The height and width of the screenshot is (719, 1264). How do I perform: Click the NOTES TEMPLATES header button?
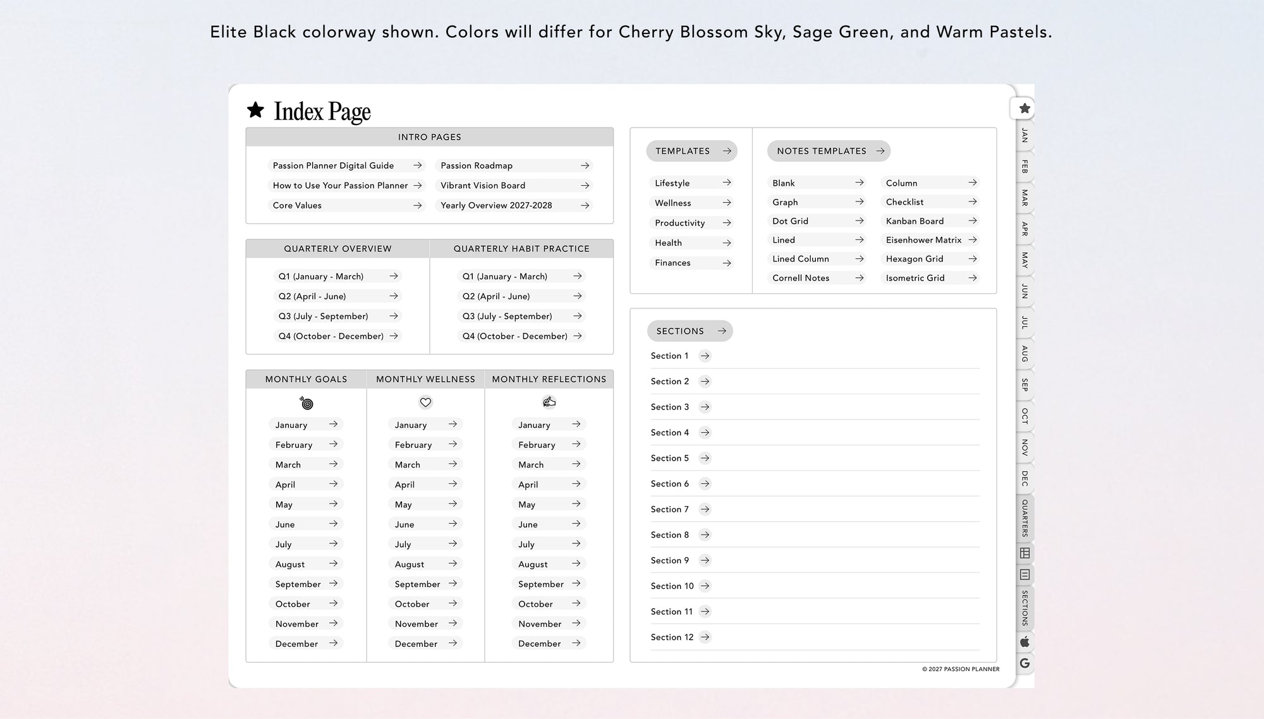pyautogui.click(x=829, y=151)
